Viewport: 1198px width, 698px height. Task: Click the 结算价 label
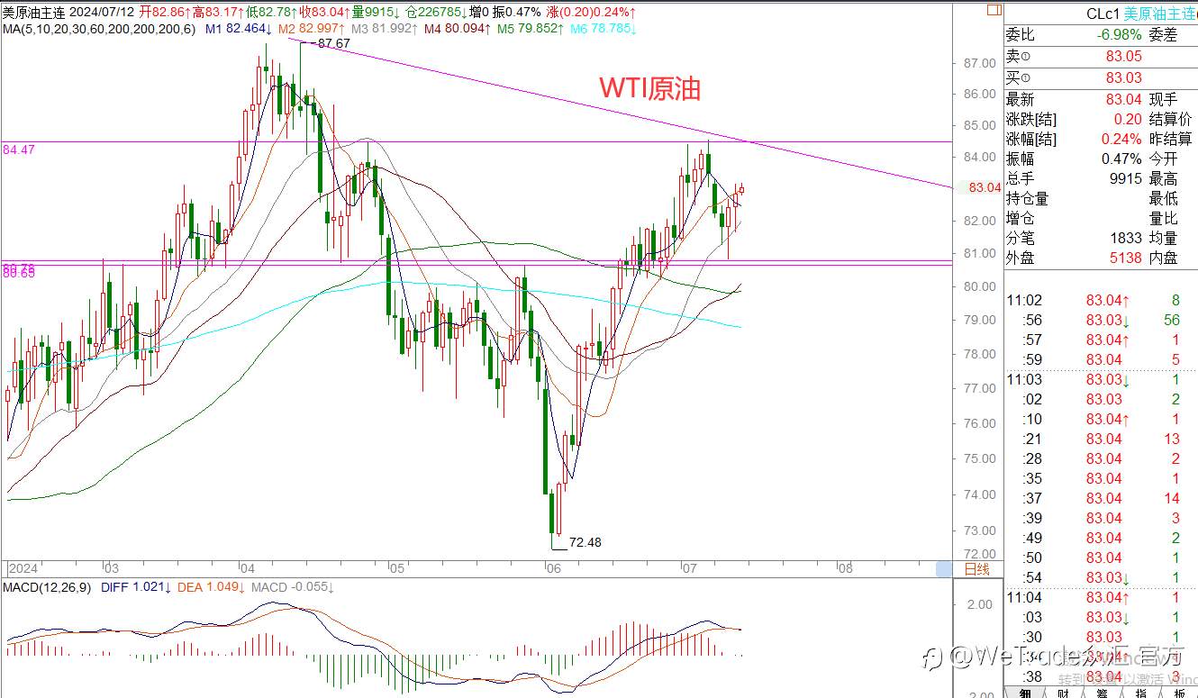coord(1171,120)
